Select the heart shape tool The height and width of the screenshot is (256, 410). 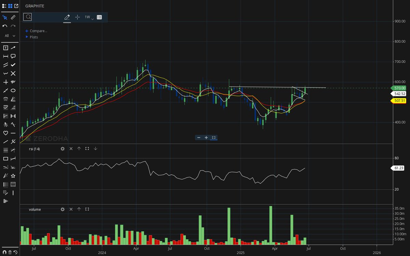click(5, 133)
